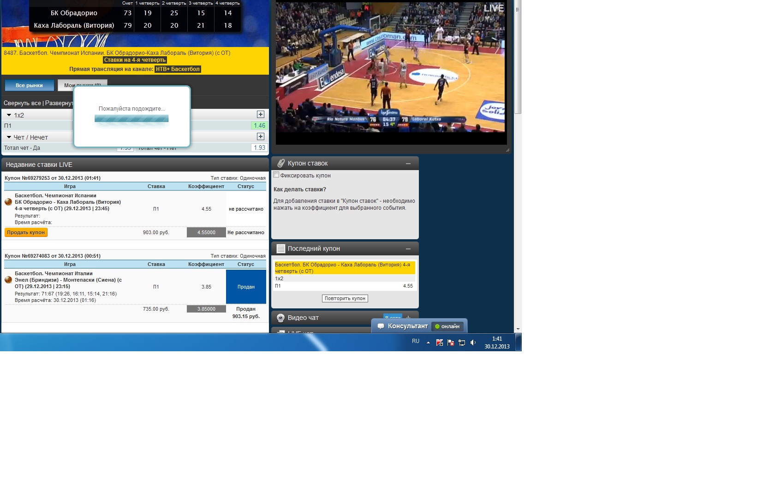The height and width of the screenshot is (484, 775).
Task: Click the page vertical scrollbar down arrow
Action: (518, 329)
